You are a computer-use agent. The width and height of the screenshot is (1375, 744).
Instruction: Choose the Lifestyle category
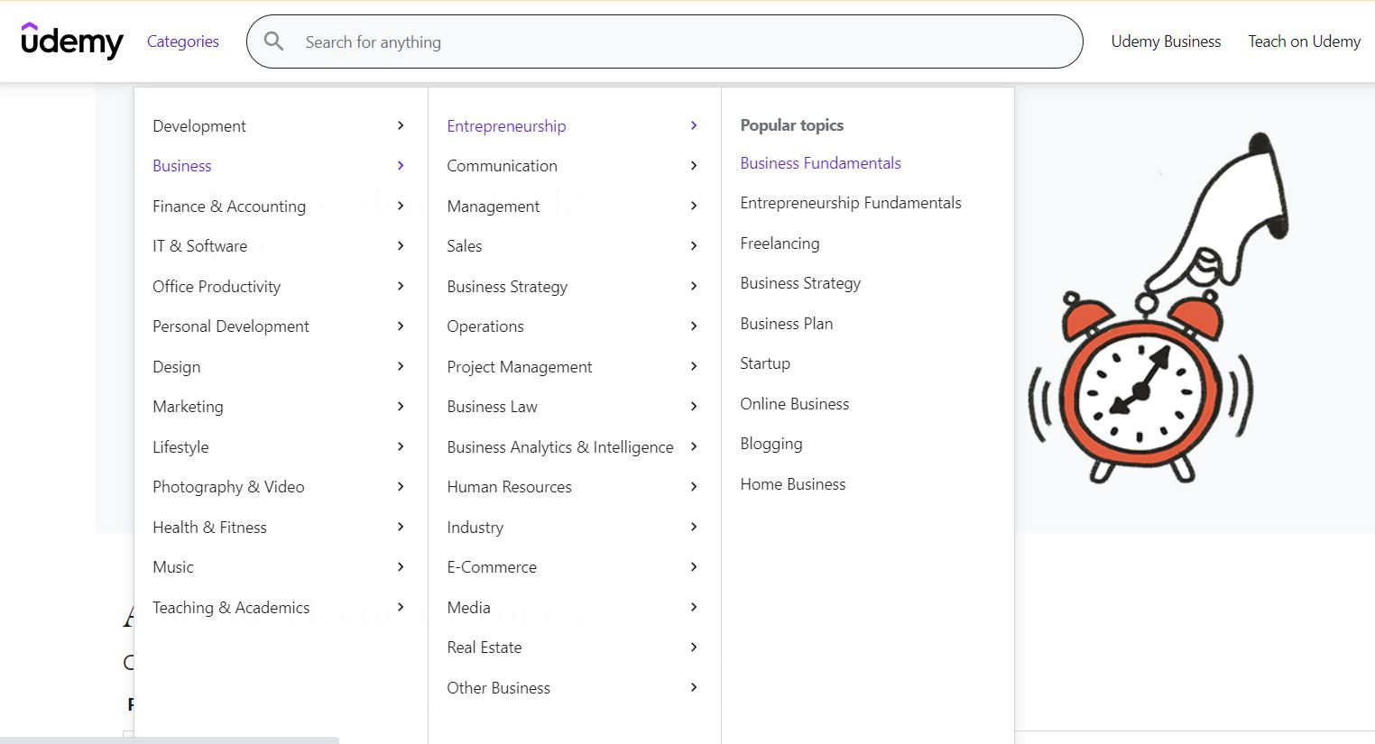pyautogui.click(x=180, y=447)
